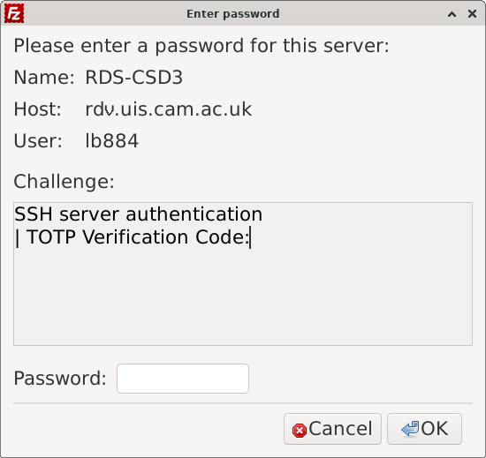The image size is (486, 458).
Task: Close the Enter password dialog
Action: [472, 13]
